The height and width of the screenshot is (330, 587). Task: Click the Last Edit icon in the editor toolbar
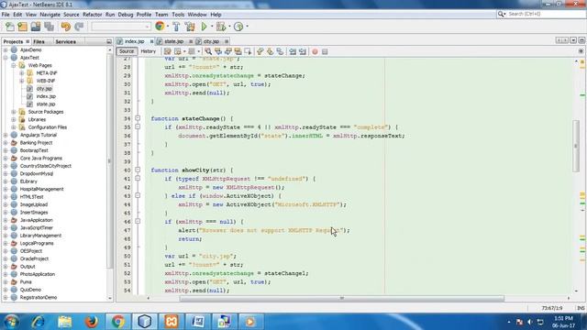point(167,51)
